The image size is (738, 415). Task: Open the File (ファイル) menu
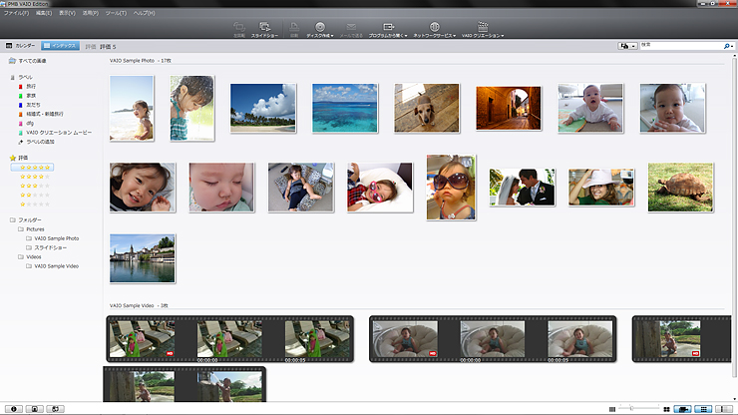[16, 13]
